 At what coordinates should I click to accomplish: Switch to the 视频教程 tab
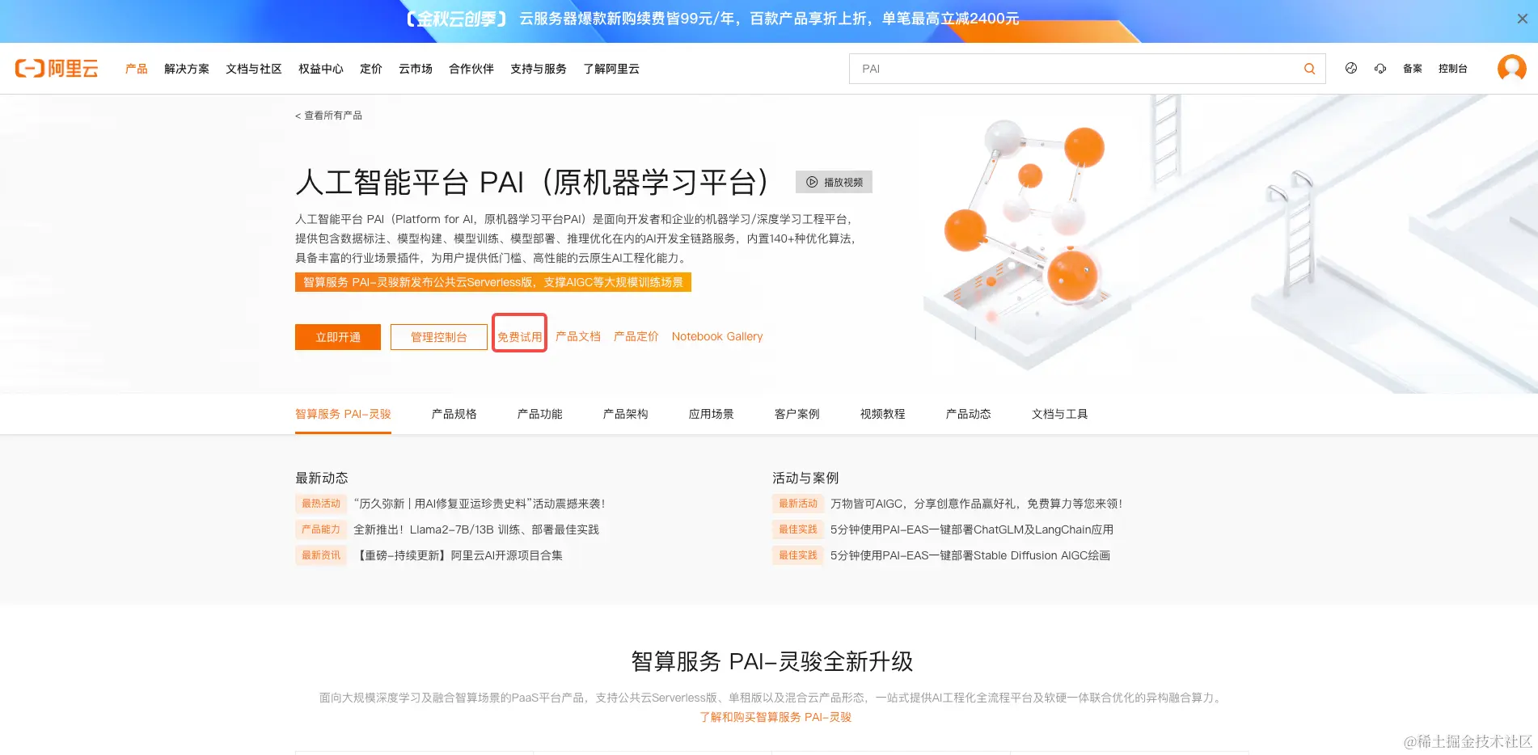pyautogui.click(x=883, y=414)
